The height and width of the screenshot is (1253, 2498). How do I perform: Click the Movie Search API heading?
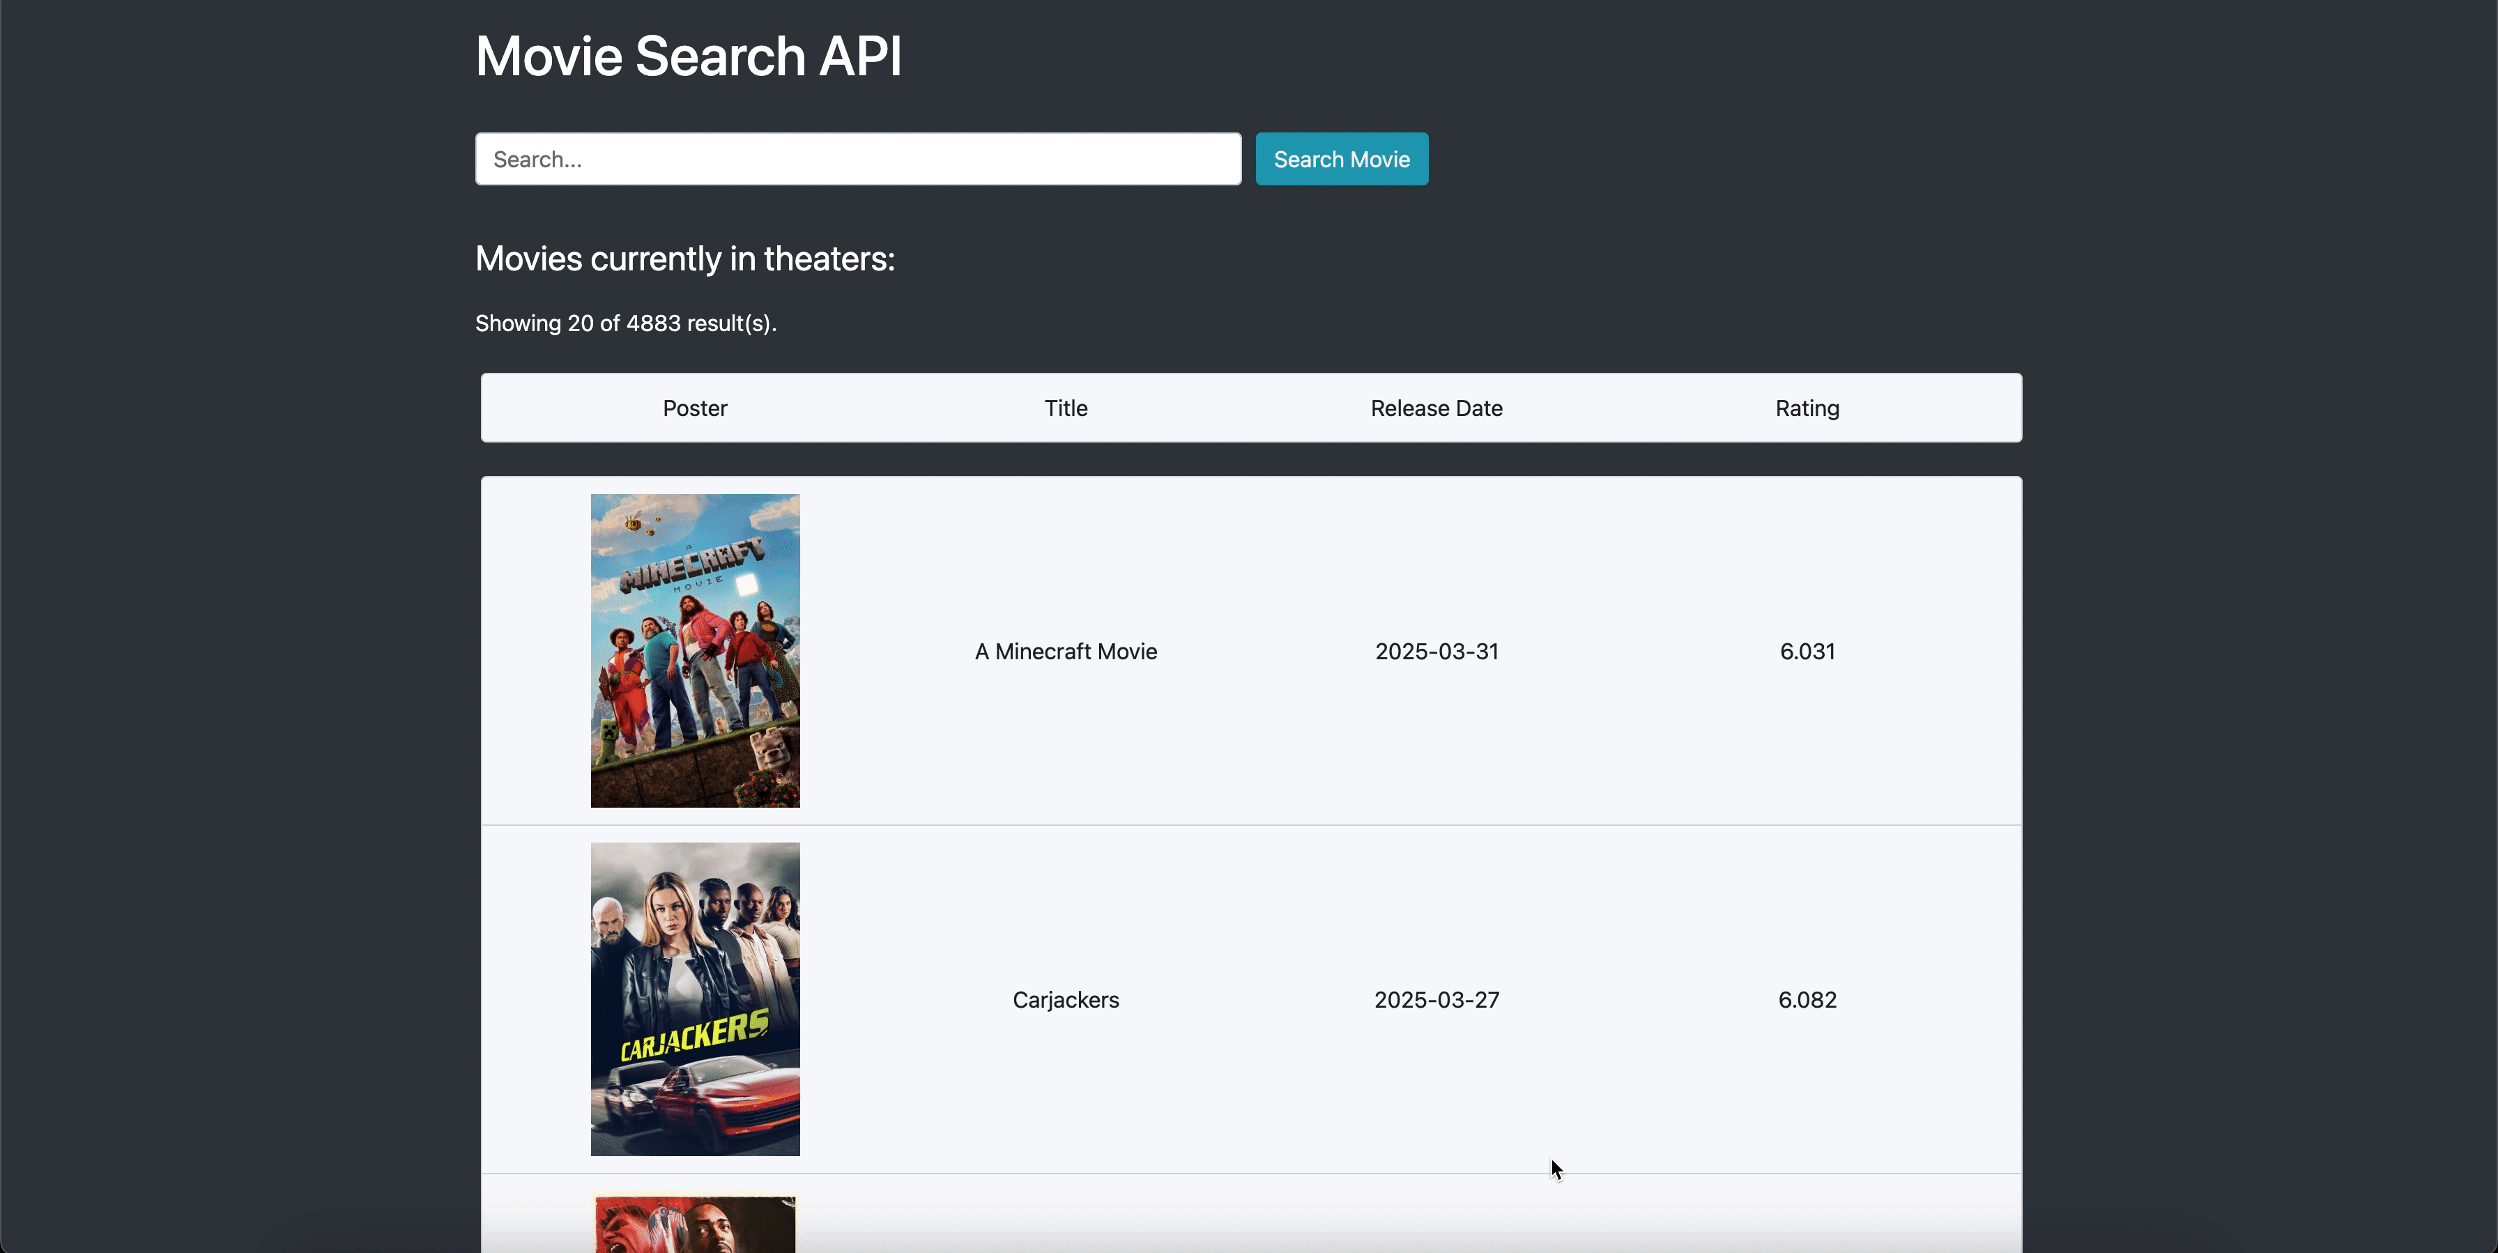[x=689, y=56]
